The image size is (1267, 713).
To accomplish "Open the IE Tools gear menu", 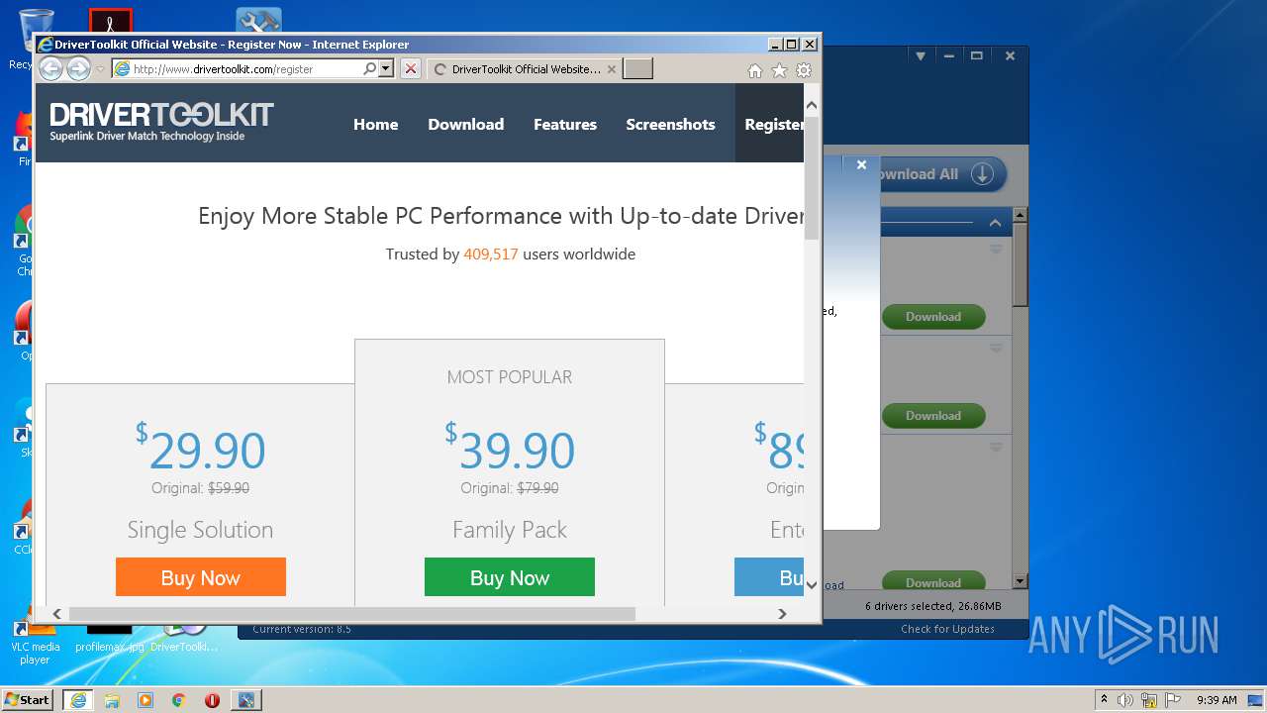I will pyautogui.click(x=804, y=70).
